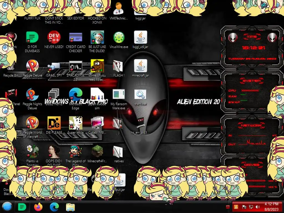The width and height of the screenshot is (284, 213).
Task: Open the network tray icon
Action: 251,207
